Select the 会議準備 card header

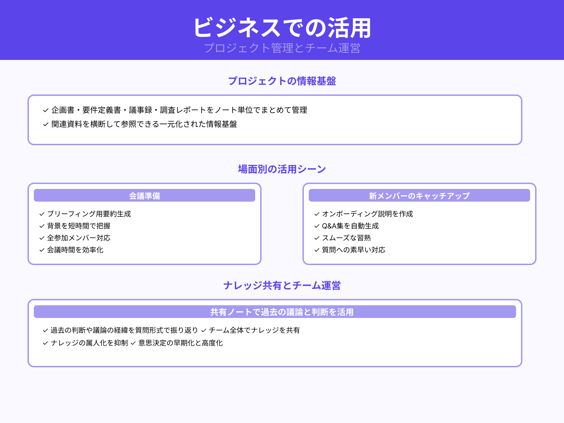click(144, 195)
